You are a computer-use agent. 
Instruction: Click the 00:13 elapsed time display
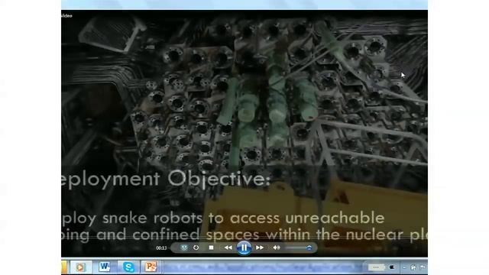161,248
